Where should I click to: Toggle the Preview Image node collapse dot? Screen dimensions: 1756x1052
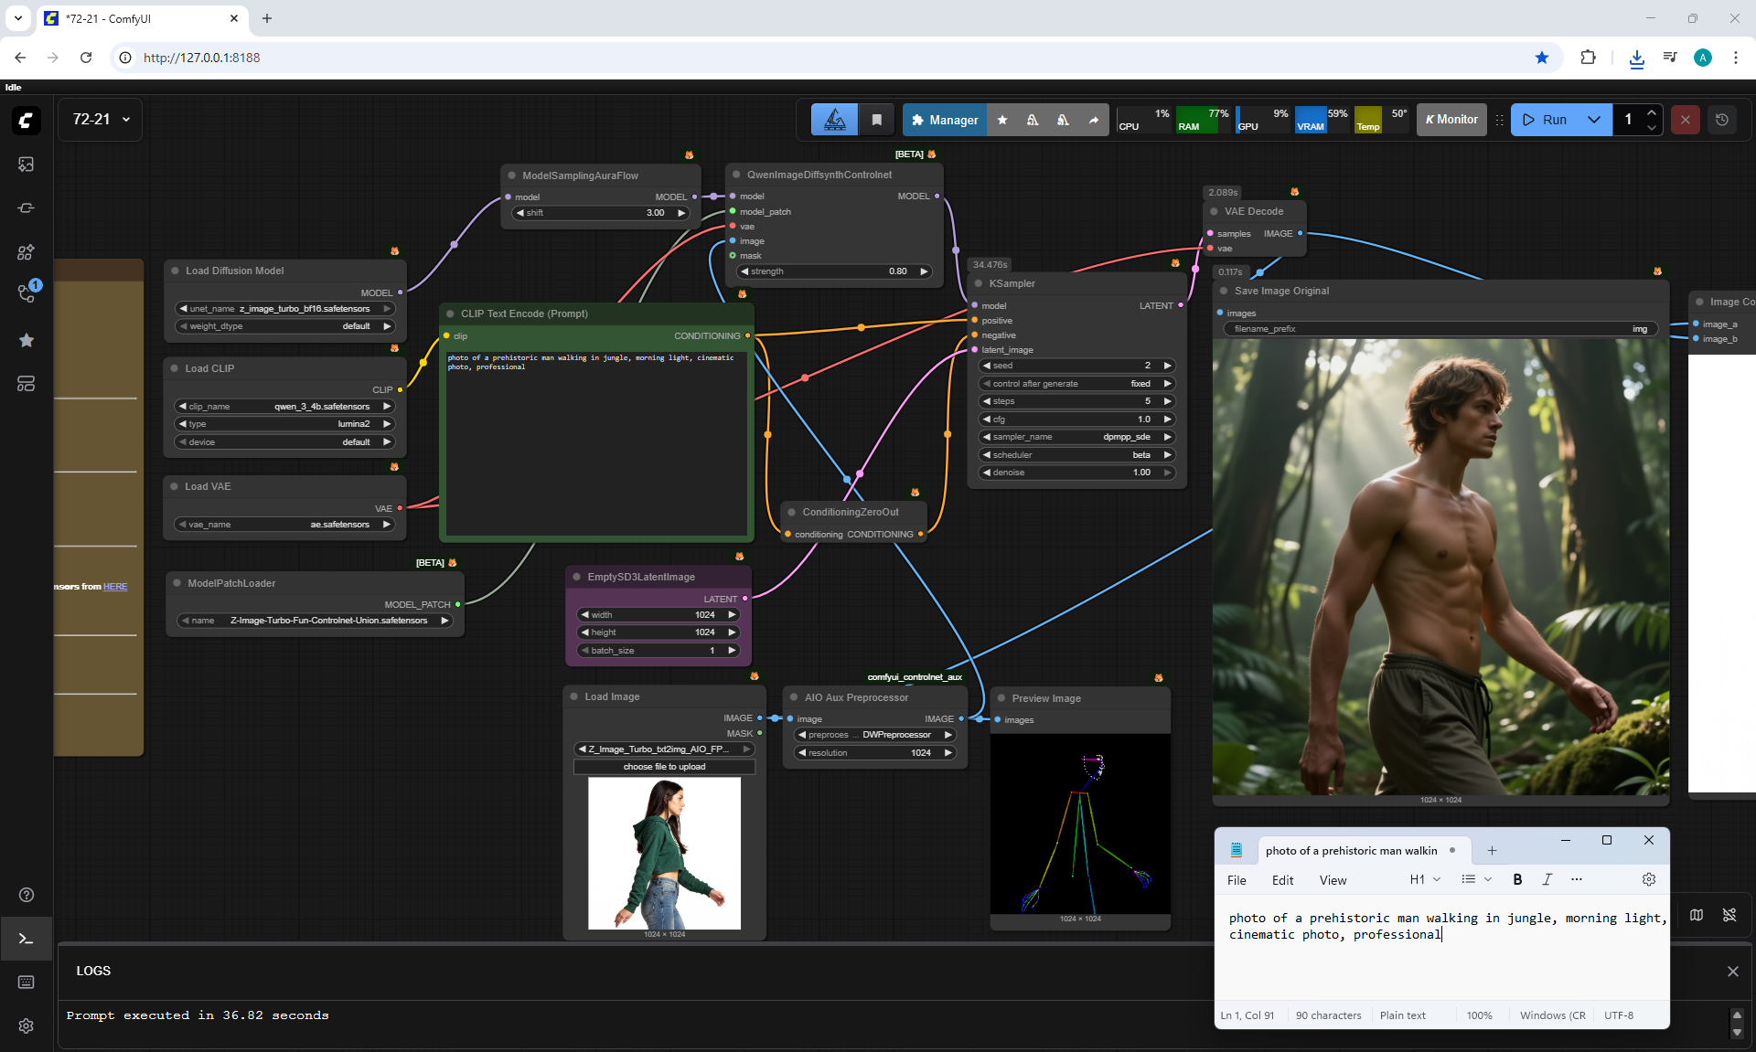click(1001, 698)
